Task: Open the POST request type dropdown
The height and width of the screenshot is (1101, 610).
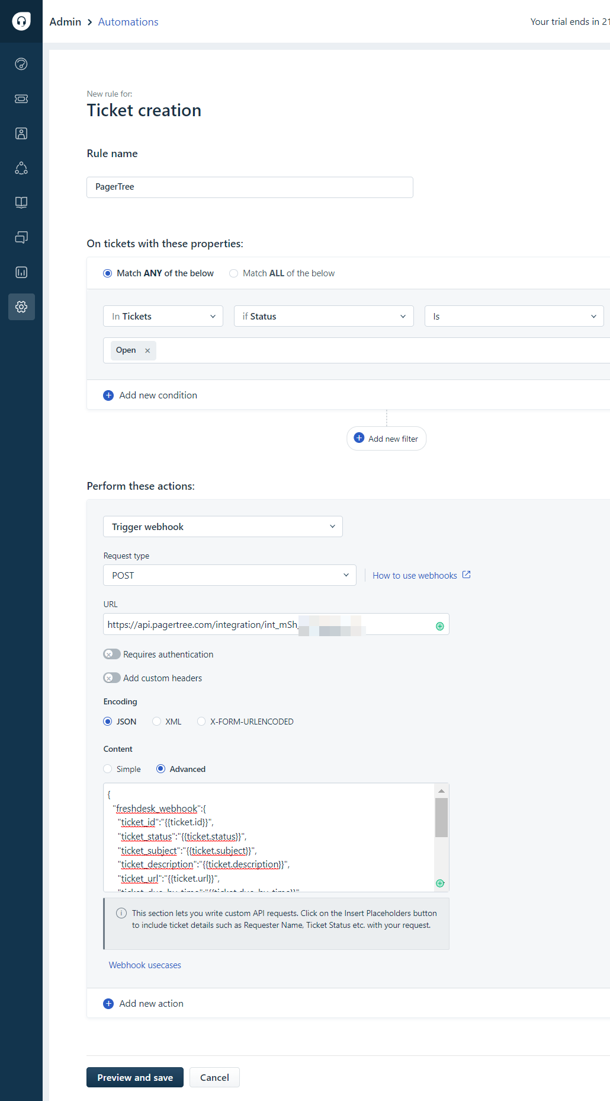Action: (x=230, y=575)
